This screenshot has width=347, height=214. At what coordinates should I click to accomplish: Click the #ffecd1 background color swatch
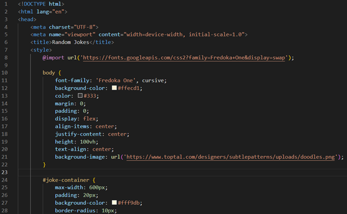click(114, 88)
